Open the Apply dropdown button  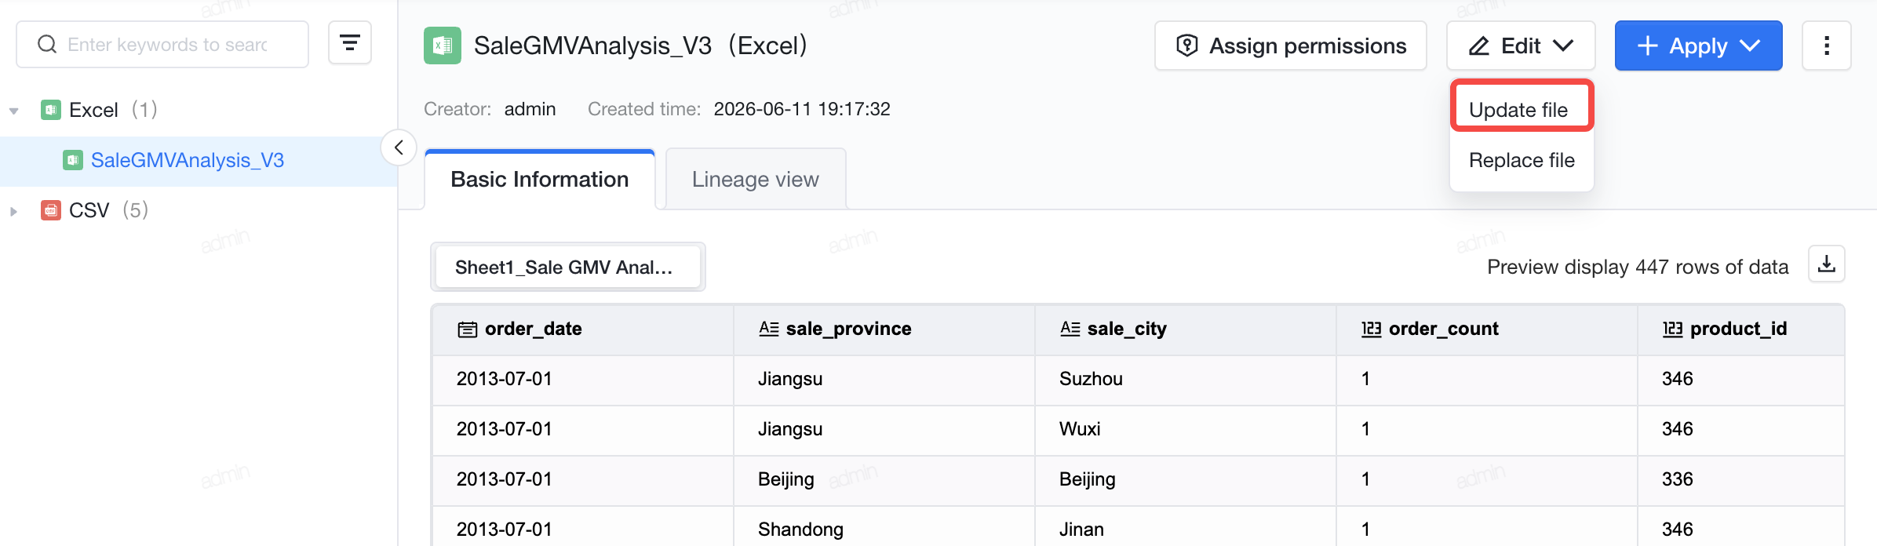pos(1699,45)
